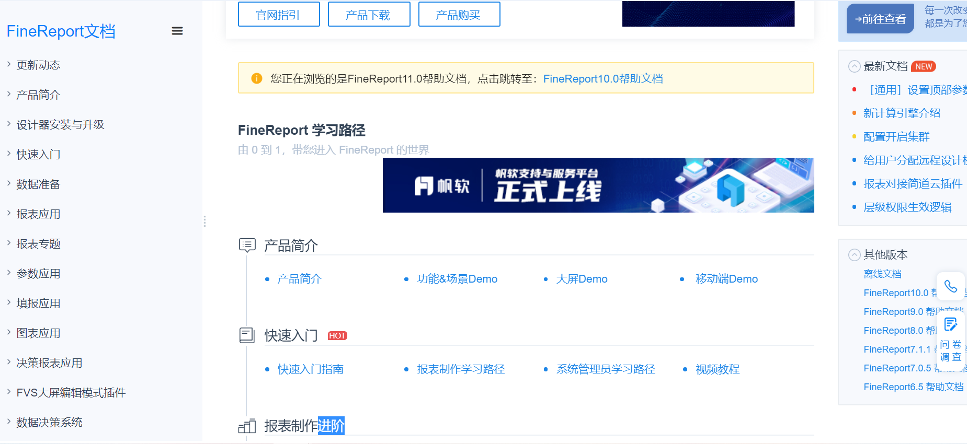Click the sidebar resize handle dots
Viewport: 967px width, 444px height.
204,221
